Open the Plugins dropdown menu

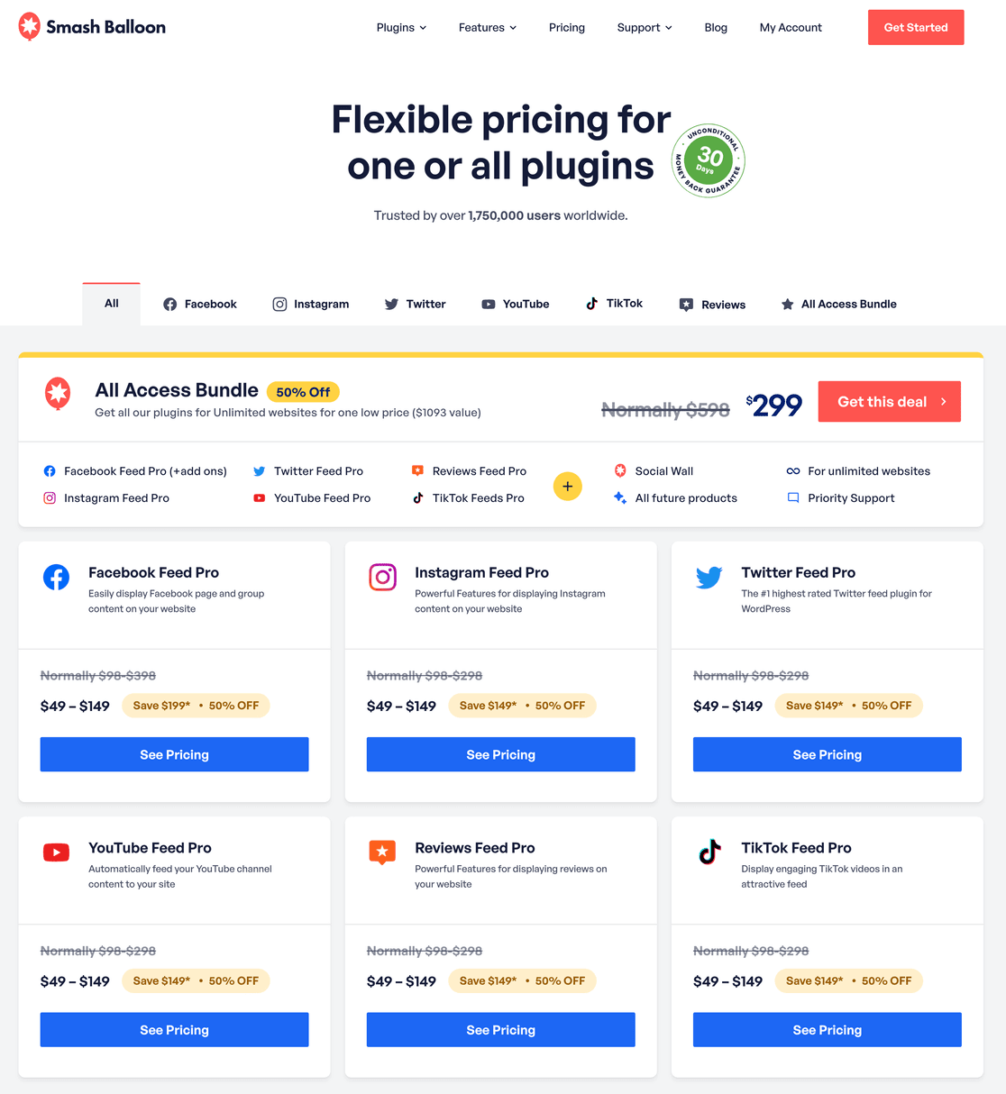[x=401, y=27]
